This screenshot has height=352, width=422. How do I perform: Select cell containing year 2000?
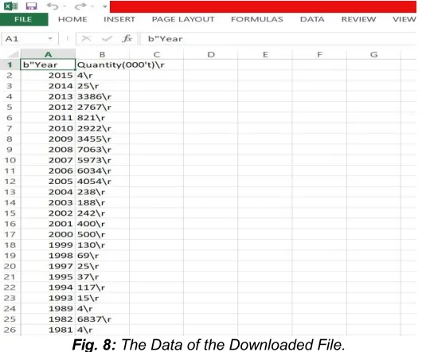(x=48, y=234)
